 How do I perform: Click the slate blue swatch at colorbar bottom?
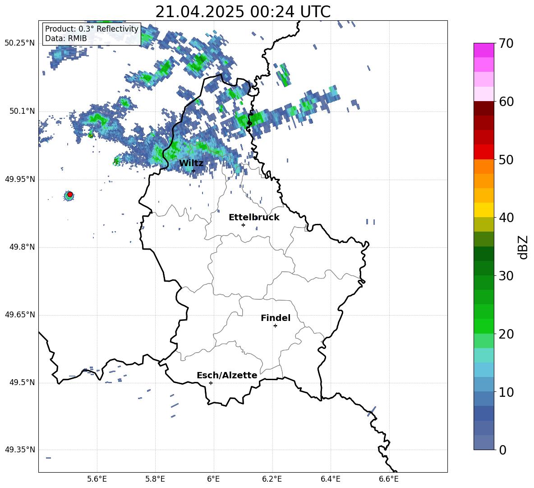pos(483,442)
